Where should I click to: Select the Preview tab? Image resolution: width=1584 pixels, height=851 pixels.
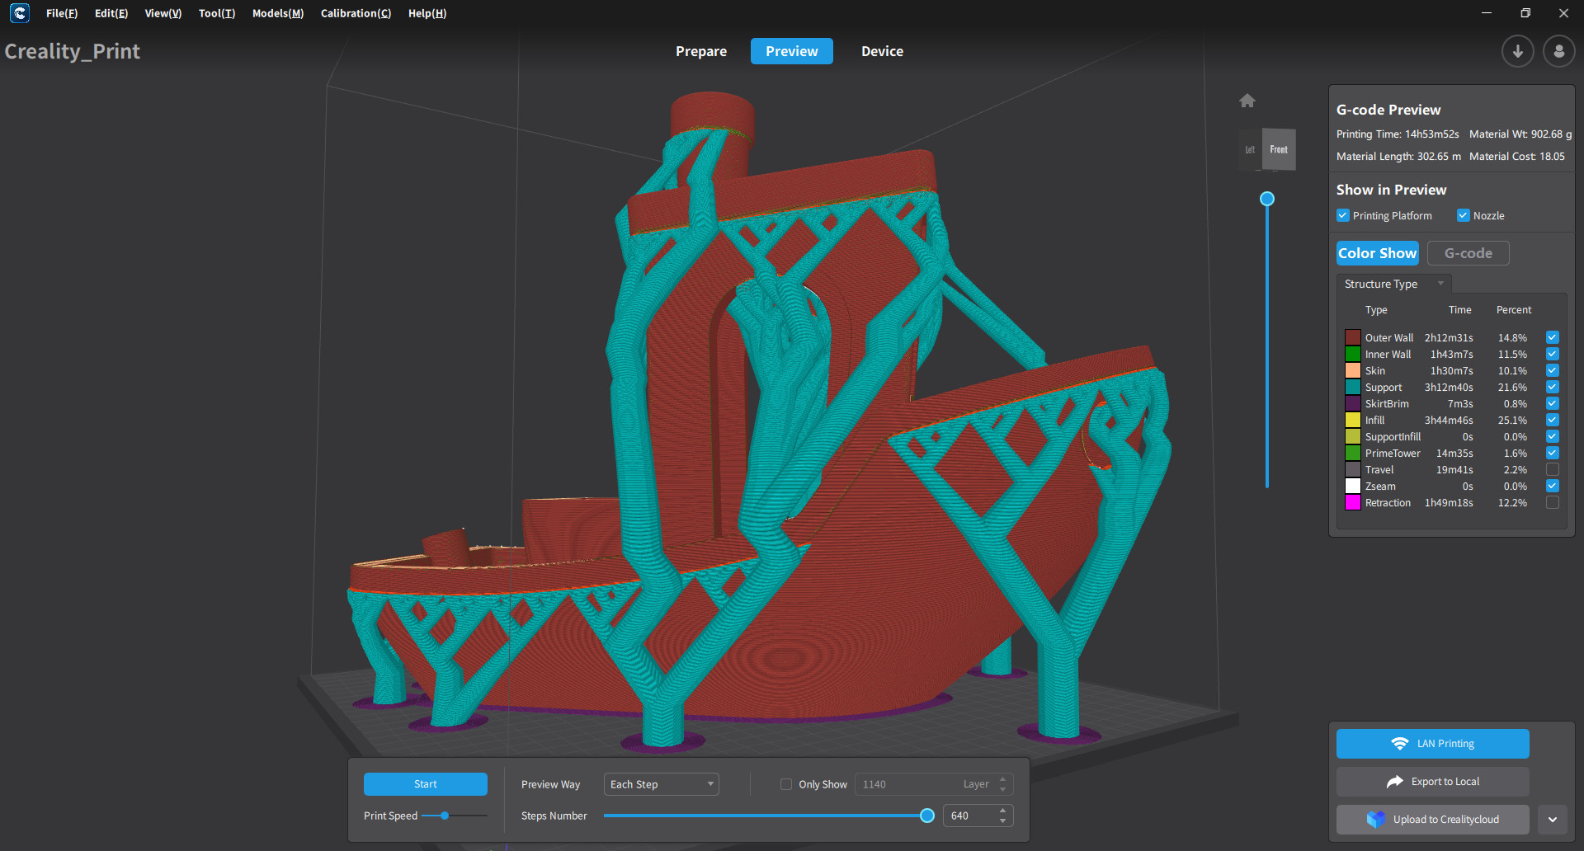pyautogui.click(x=792, y=51)
